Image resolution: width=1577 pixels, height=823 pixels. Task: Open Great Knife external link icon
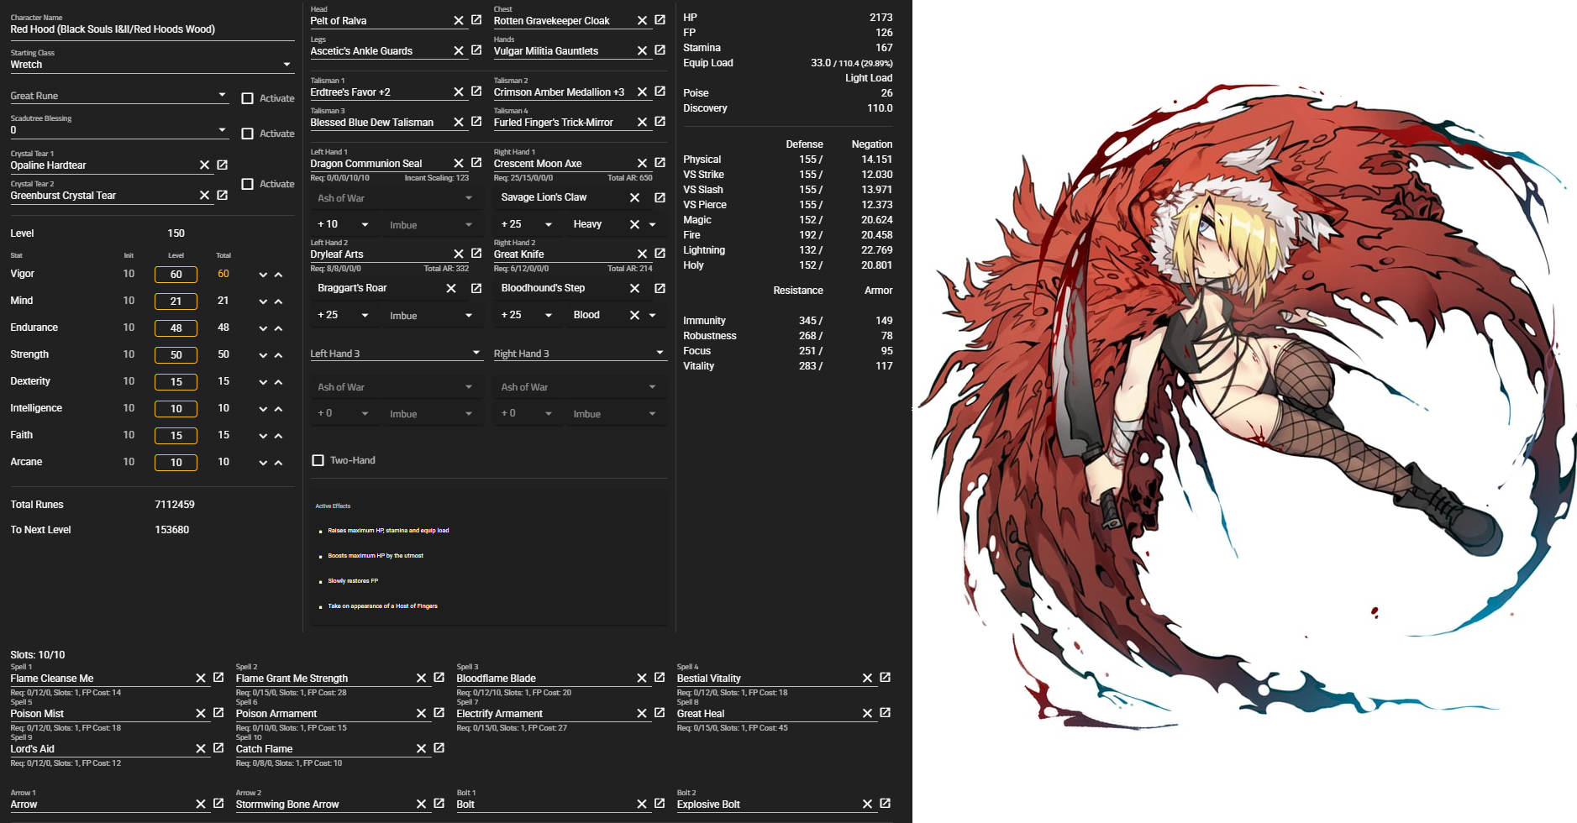660,253
